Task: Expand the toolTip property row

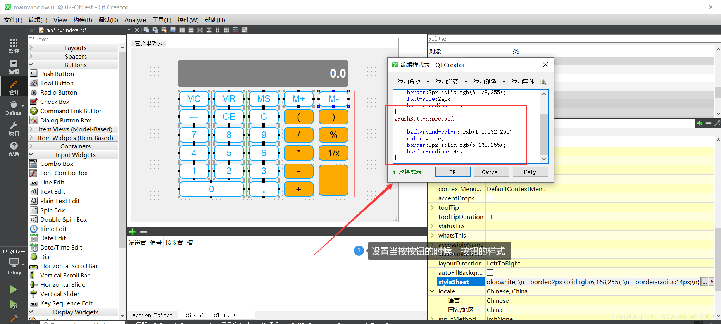Action: click(x=432, y=207)
